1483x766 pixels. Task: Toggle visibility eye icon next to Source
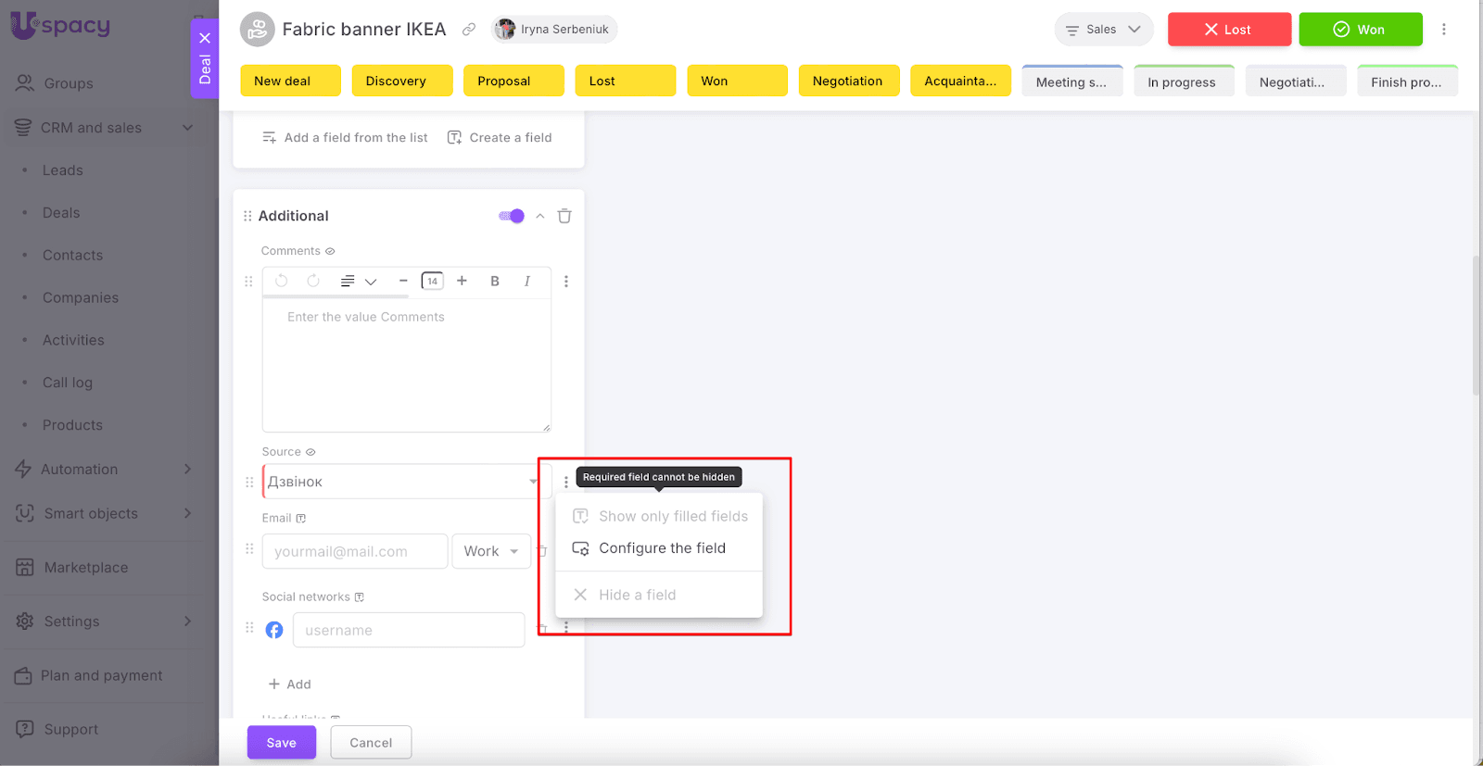click(311, 452)
